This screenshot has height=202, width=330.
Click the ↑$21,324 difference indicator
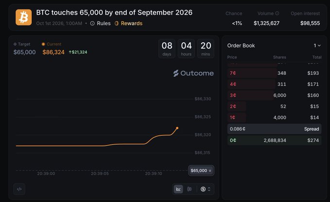pos(78,52)
